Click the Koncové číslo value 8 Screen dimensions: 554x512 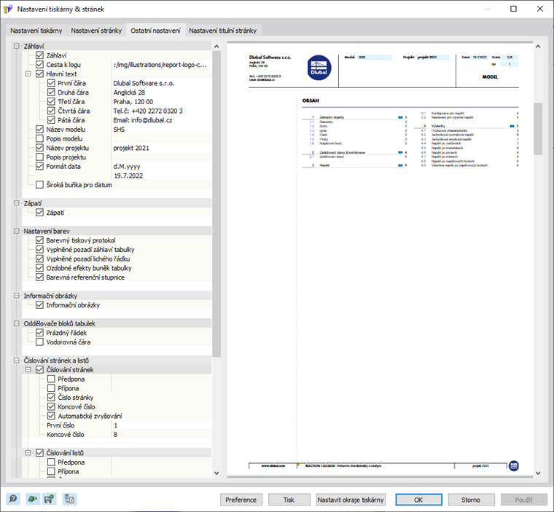click(x=162, y=434)
